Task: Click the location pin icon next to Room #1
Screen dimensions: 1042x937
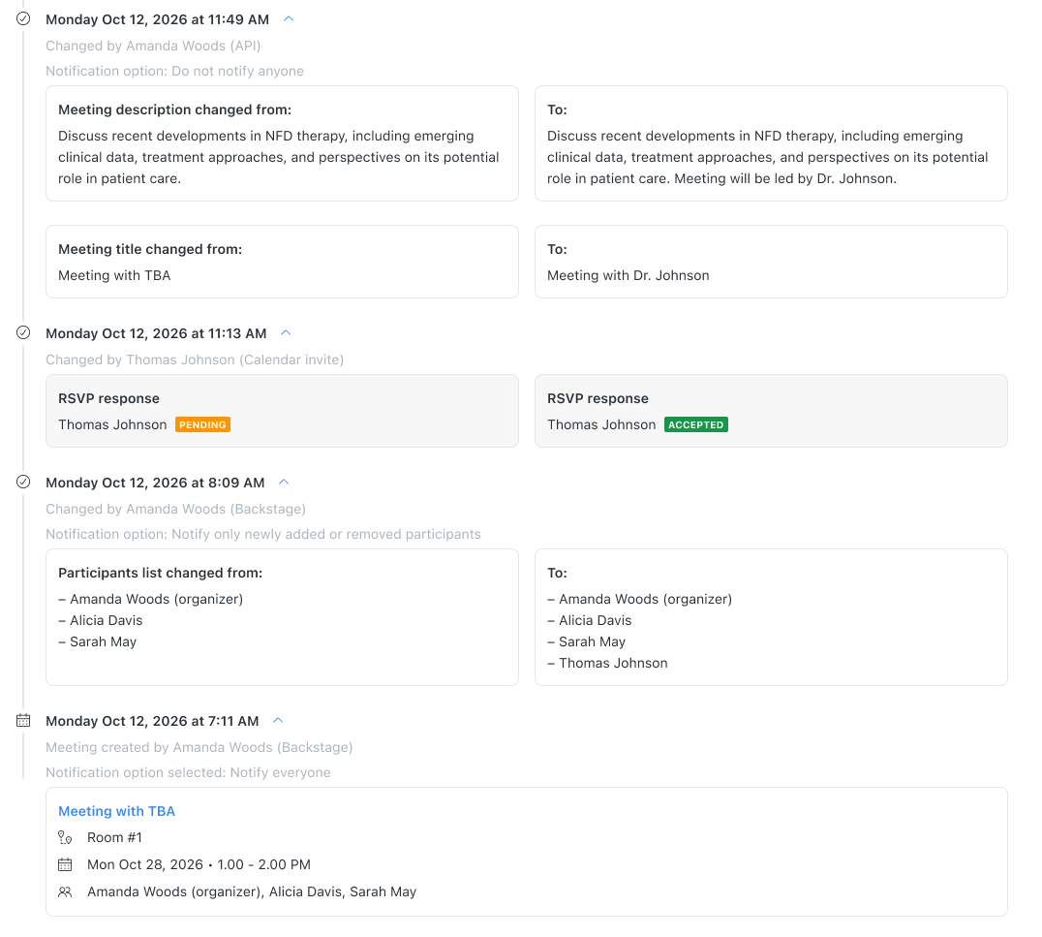Action: point(65,837)
